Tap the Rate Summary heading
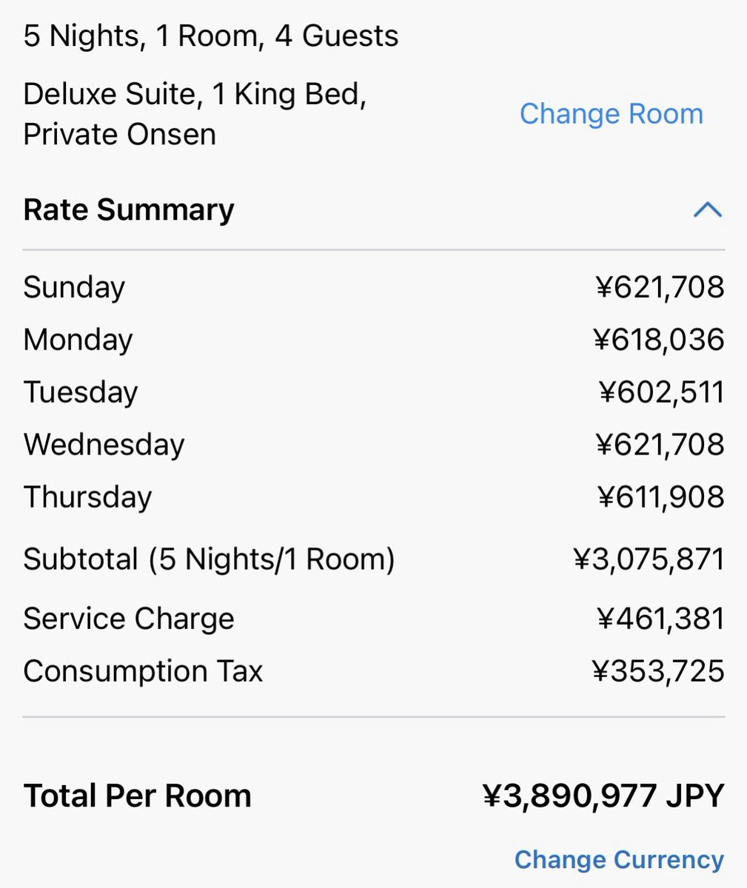 tap(129, 210)
